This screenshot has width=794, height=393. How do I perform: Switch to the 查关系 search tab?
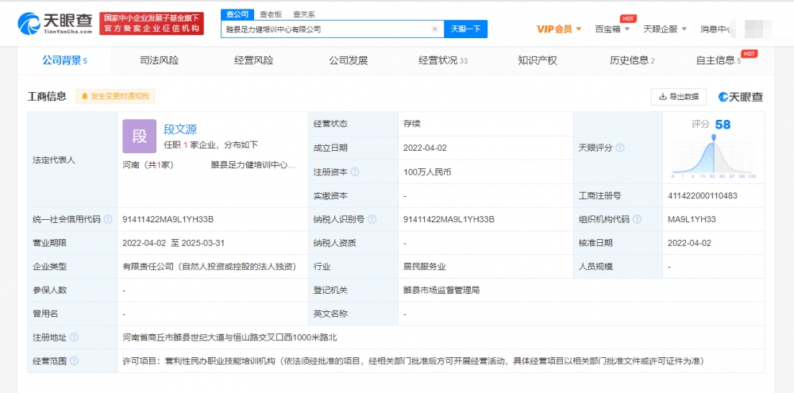(x=304, y=14)
